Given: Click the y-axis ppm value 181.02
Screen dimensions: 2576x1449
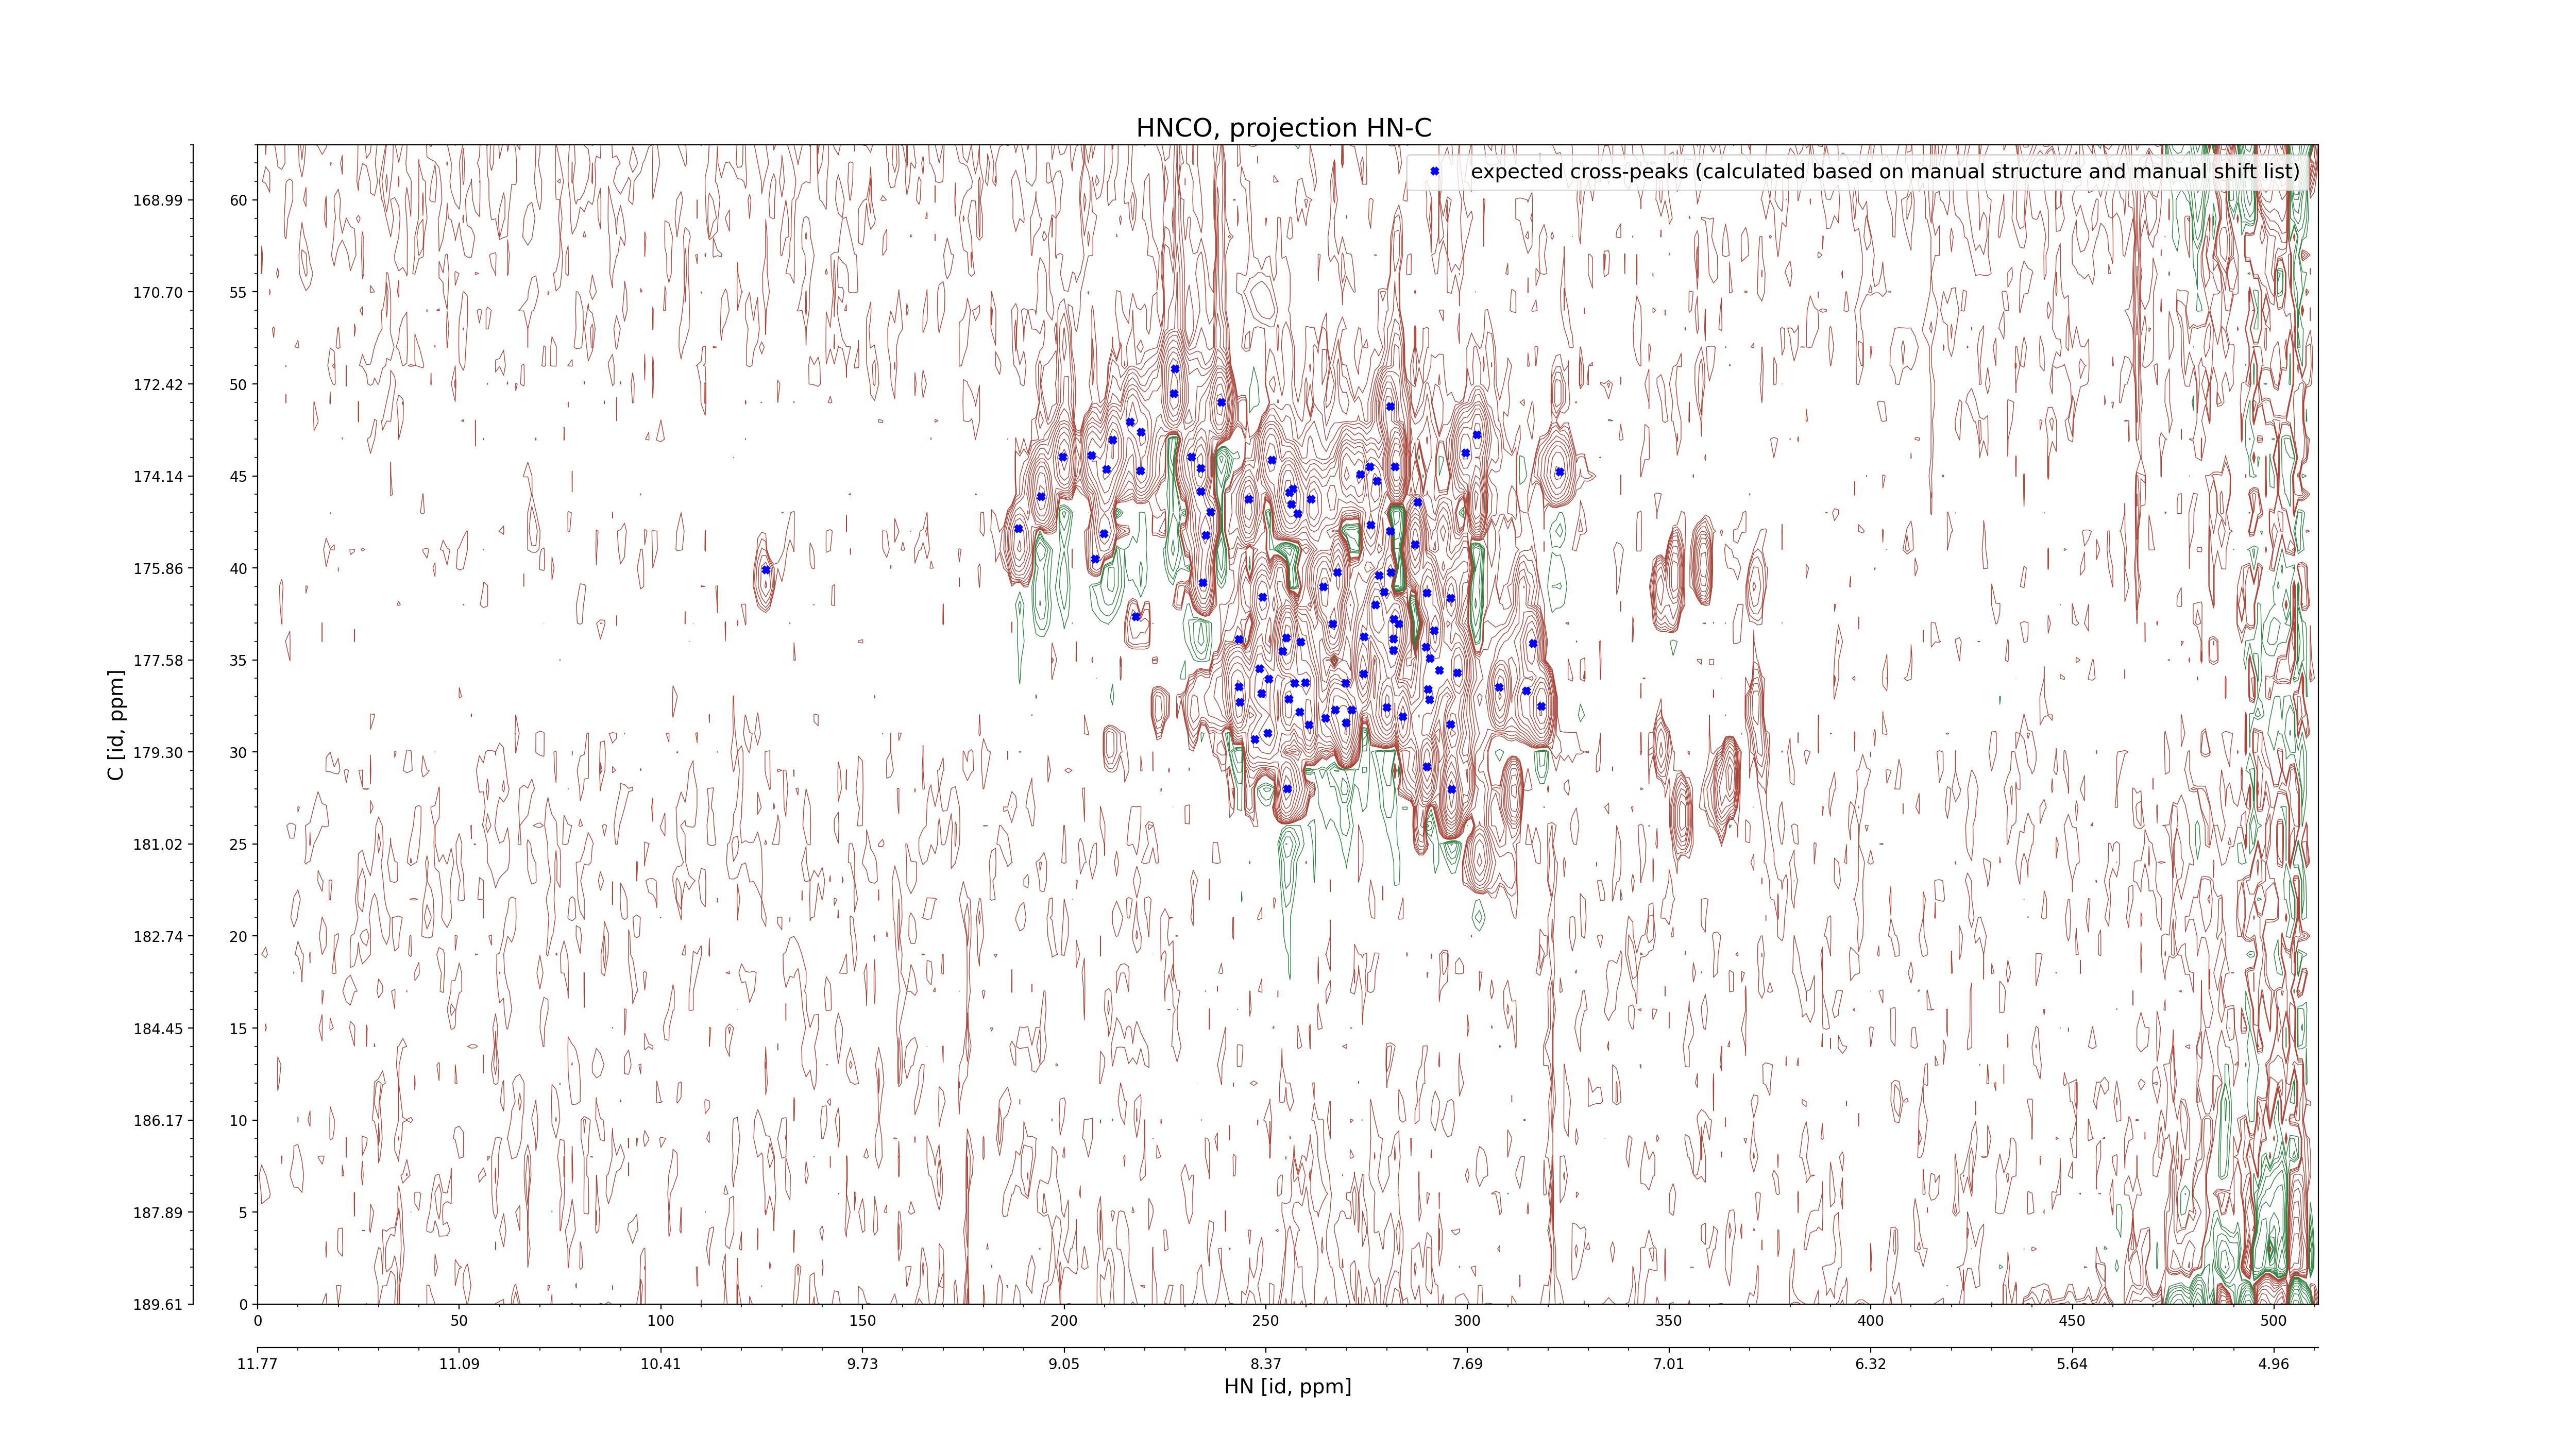Looking at the screenshot, I should click(158, 844).
